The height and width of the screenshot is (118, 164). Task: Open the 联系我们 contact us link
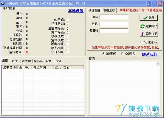(150, 54)
